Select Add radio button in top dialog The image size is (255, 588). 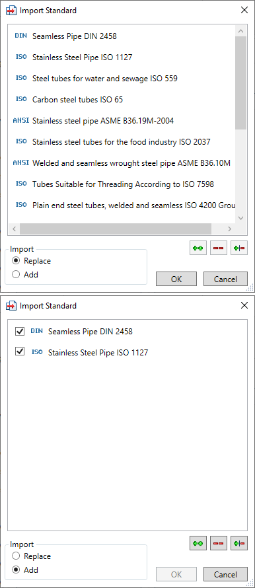coord(16,274)
